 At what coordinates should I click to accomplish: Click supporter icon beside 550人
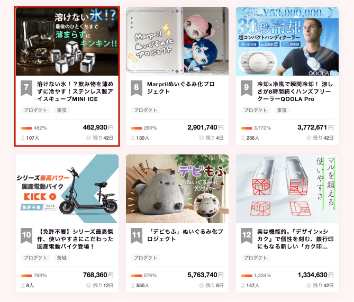[133, 285]
